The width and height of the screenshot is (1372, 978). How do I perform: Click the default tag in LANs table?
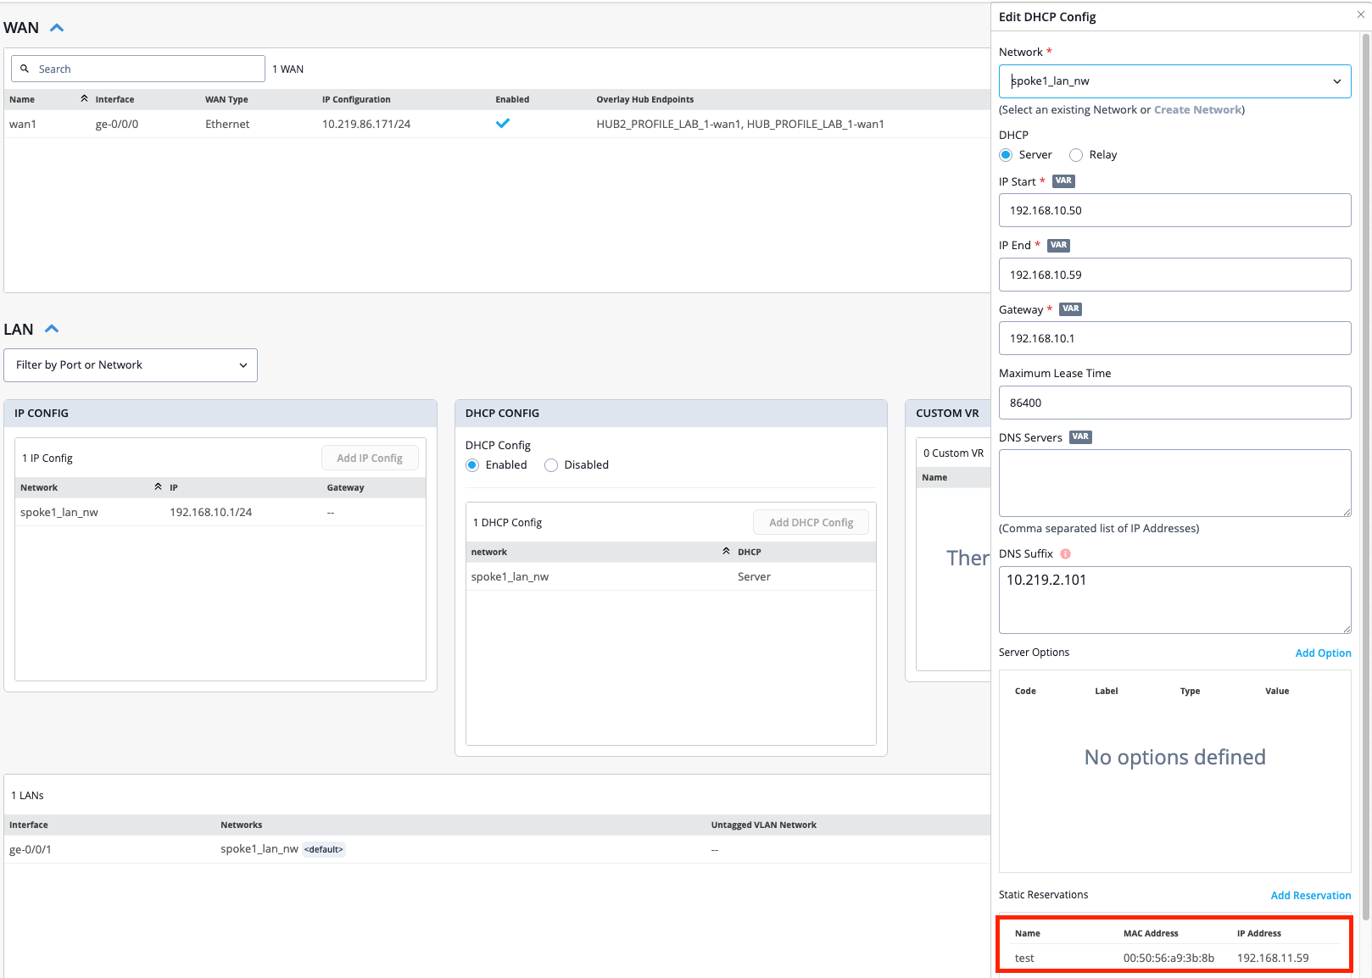pyautogui.click(x=324, y=850)
